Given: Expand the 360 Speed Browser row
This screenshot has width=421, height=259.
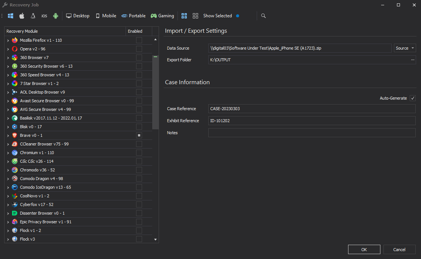Looking at the screenshot, I should (x=8, y=75).
